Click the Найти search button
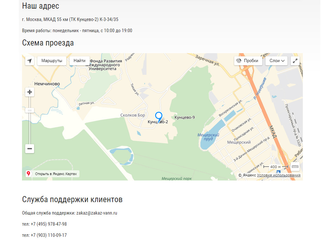321x240 pixels. pos(79,61)
